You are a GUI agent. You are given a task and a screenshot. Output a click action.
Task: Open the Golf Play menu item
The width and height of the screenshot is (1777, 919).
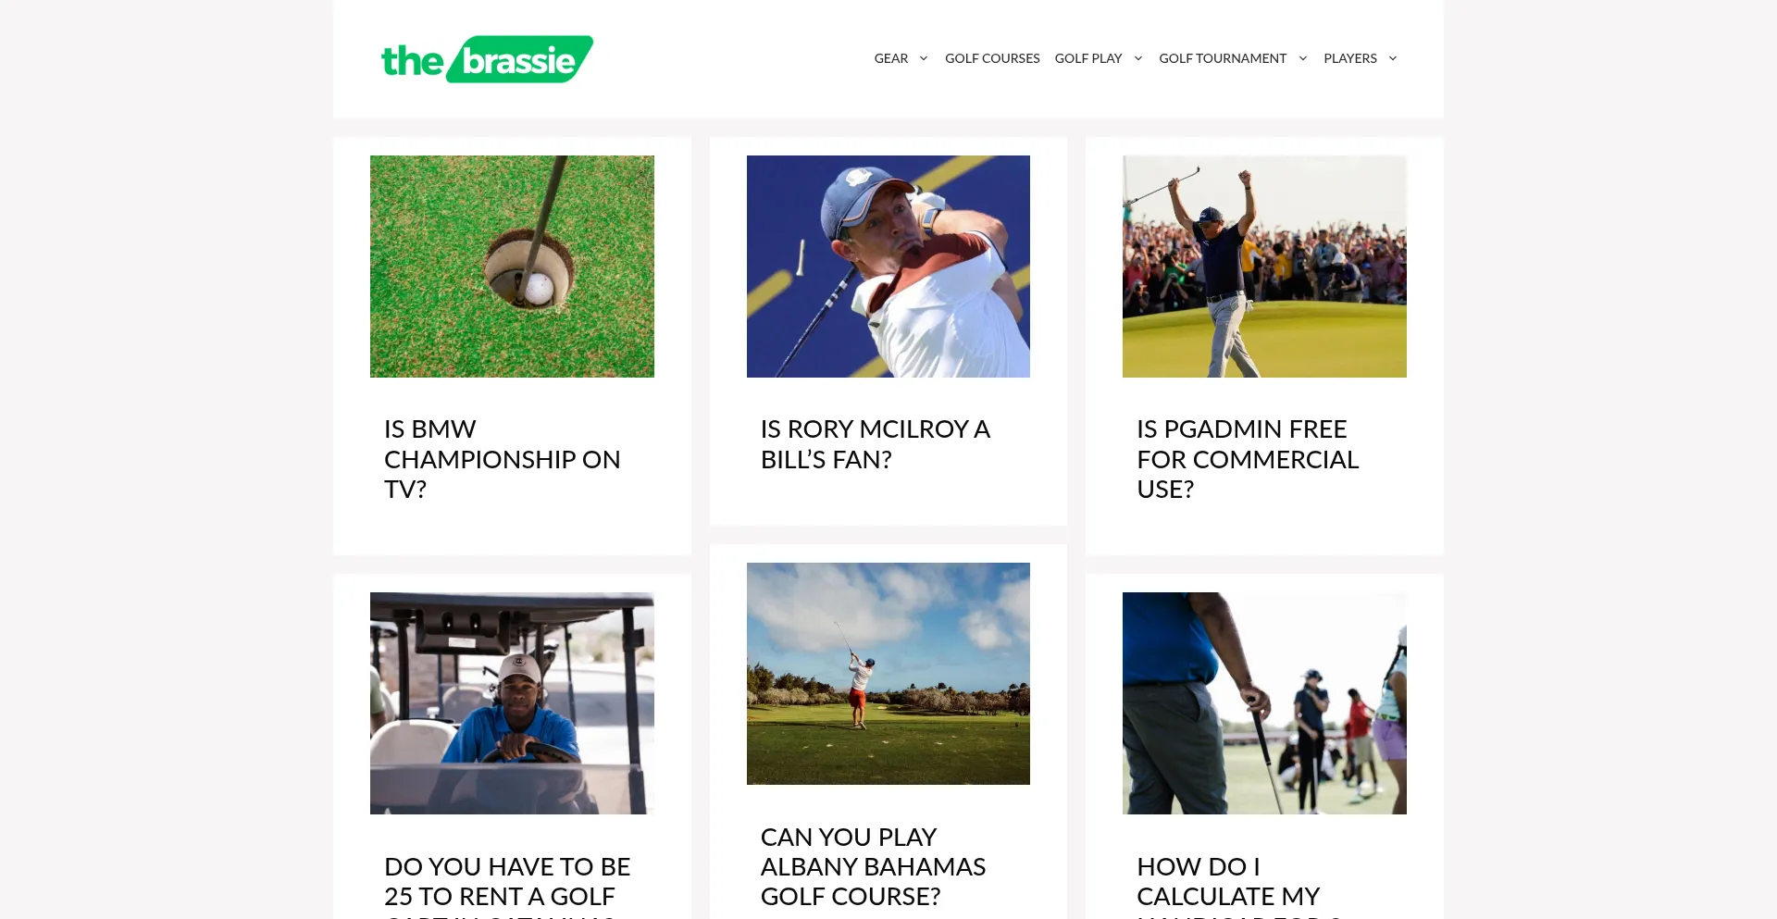point(1087,58)
